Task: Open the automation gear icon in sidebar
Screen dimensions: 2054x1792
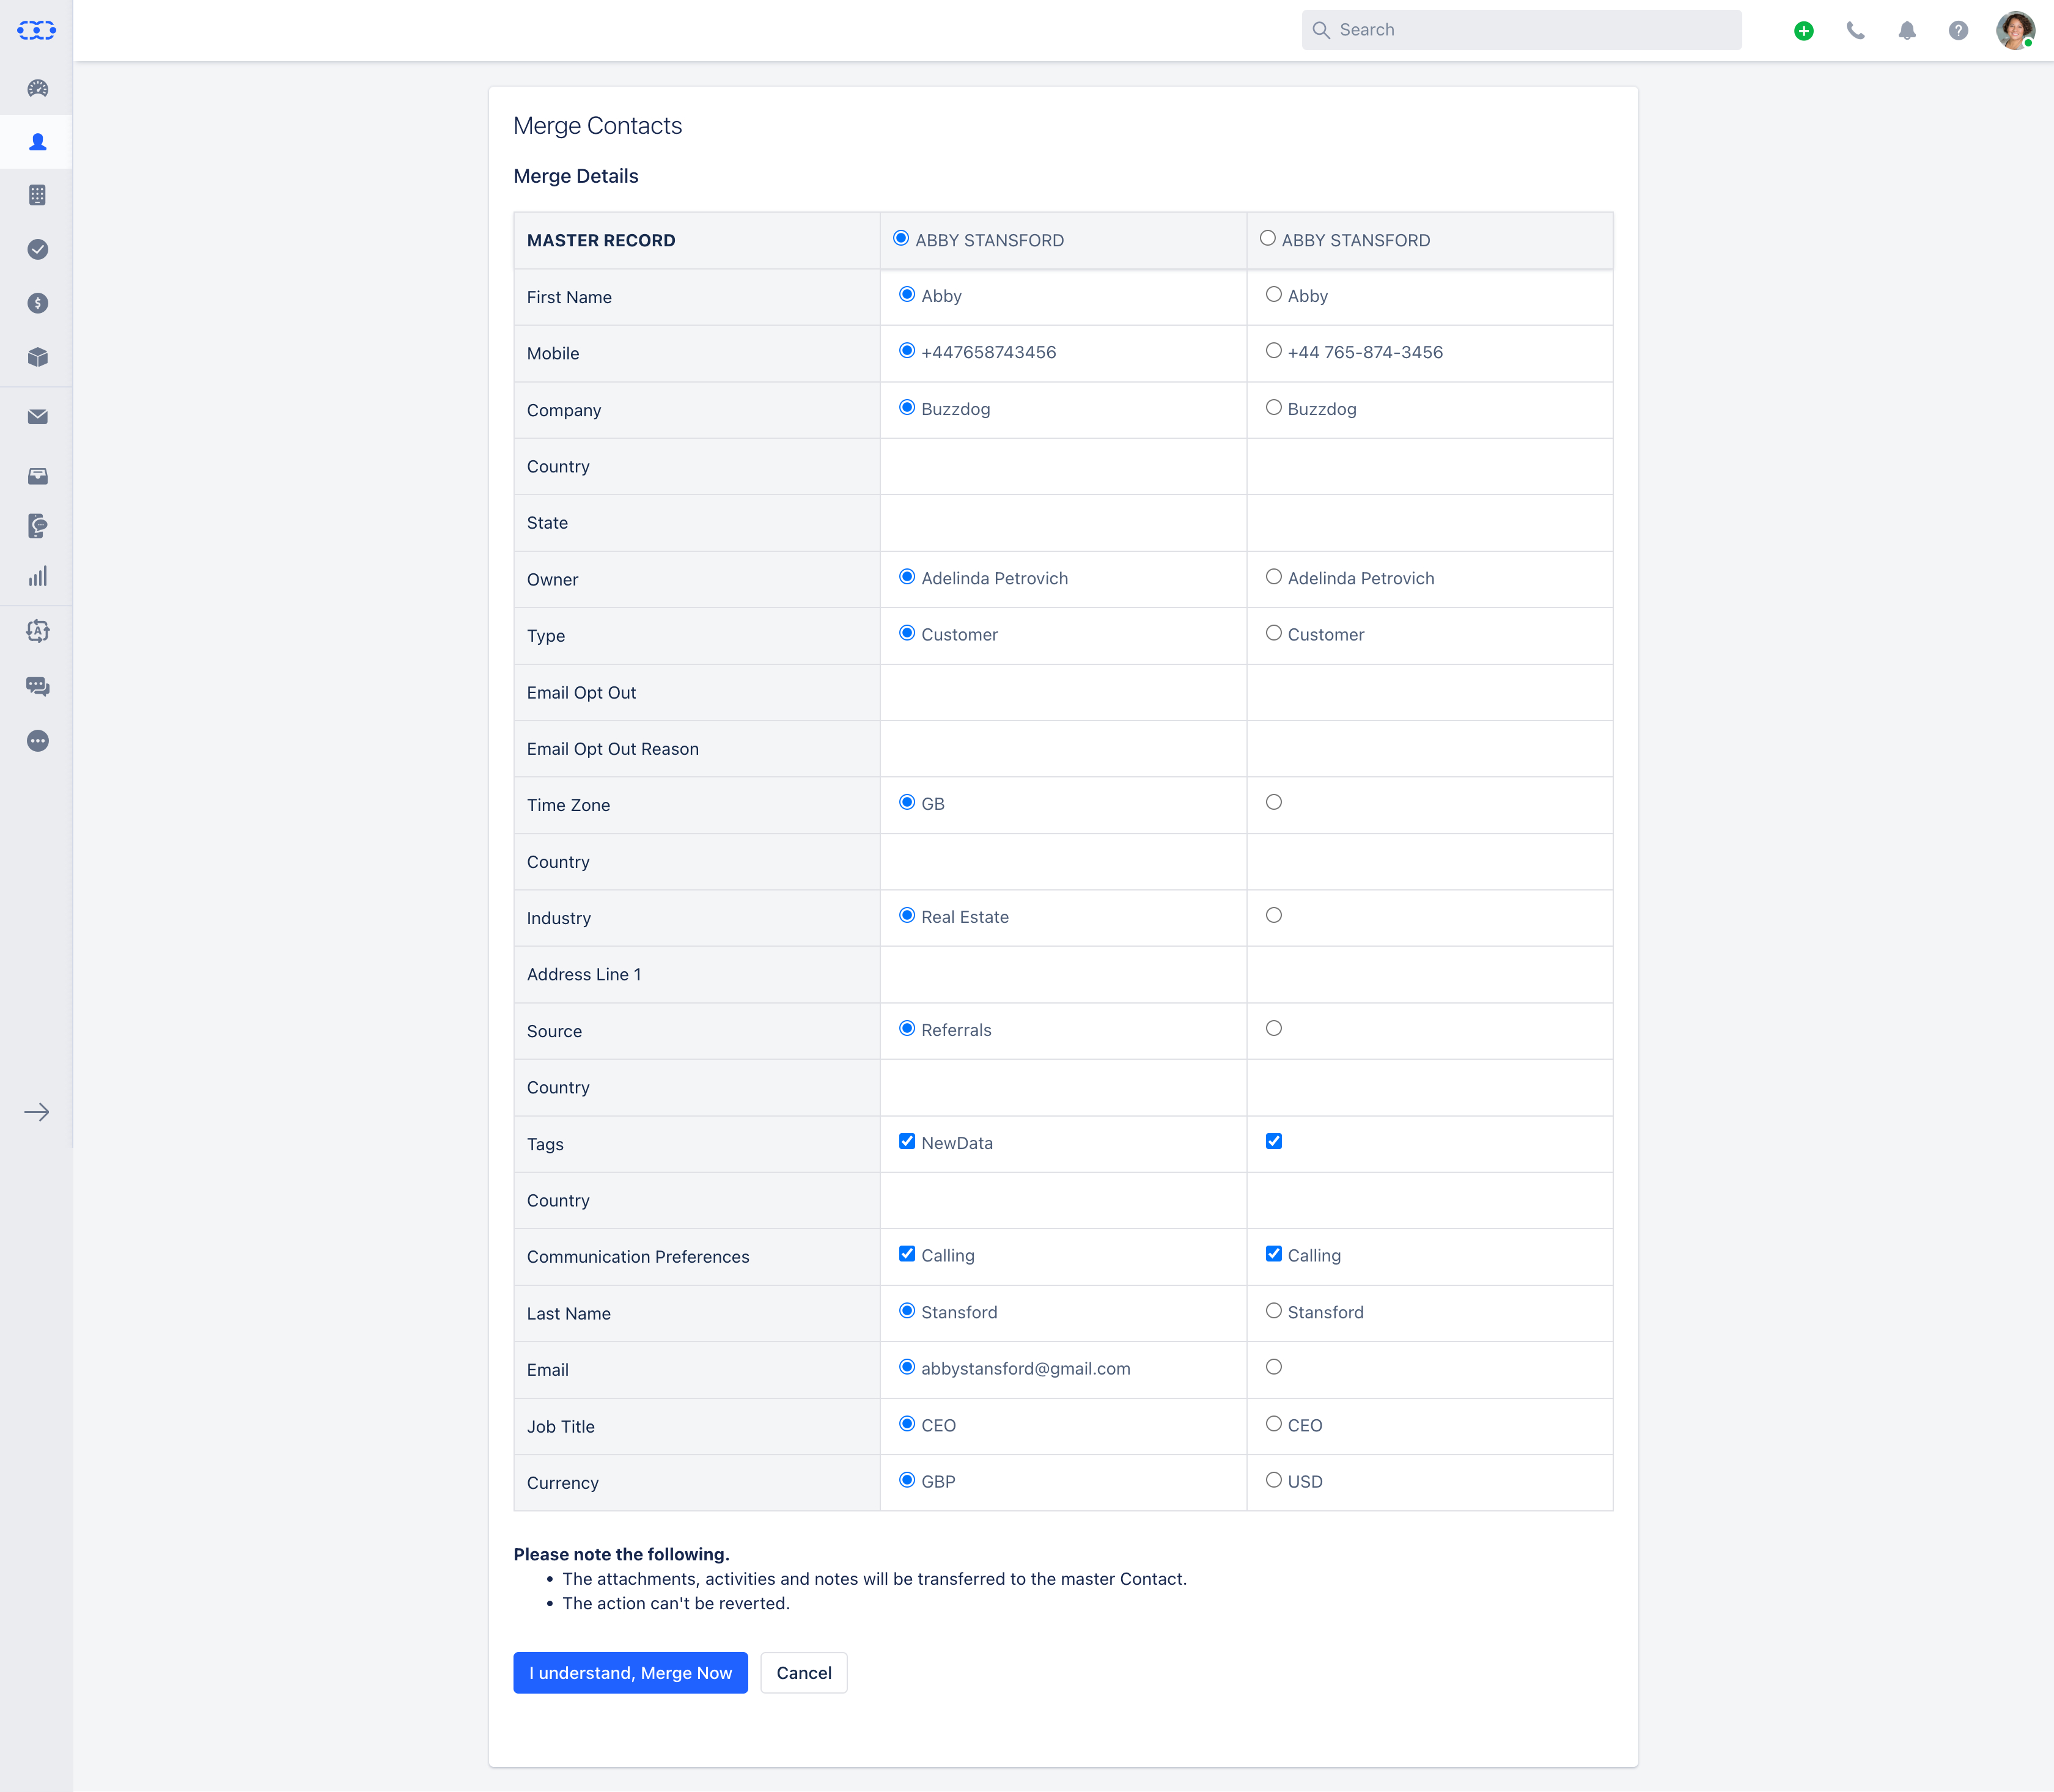Action: point(37,631)
